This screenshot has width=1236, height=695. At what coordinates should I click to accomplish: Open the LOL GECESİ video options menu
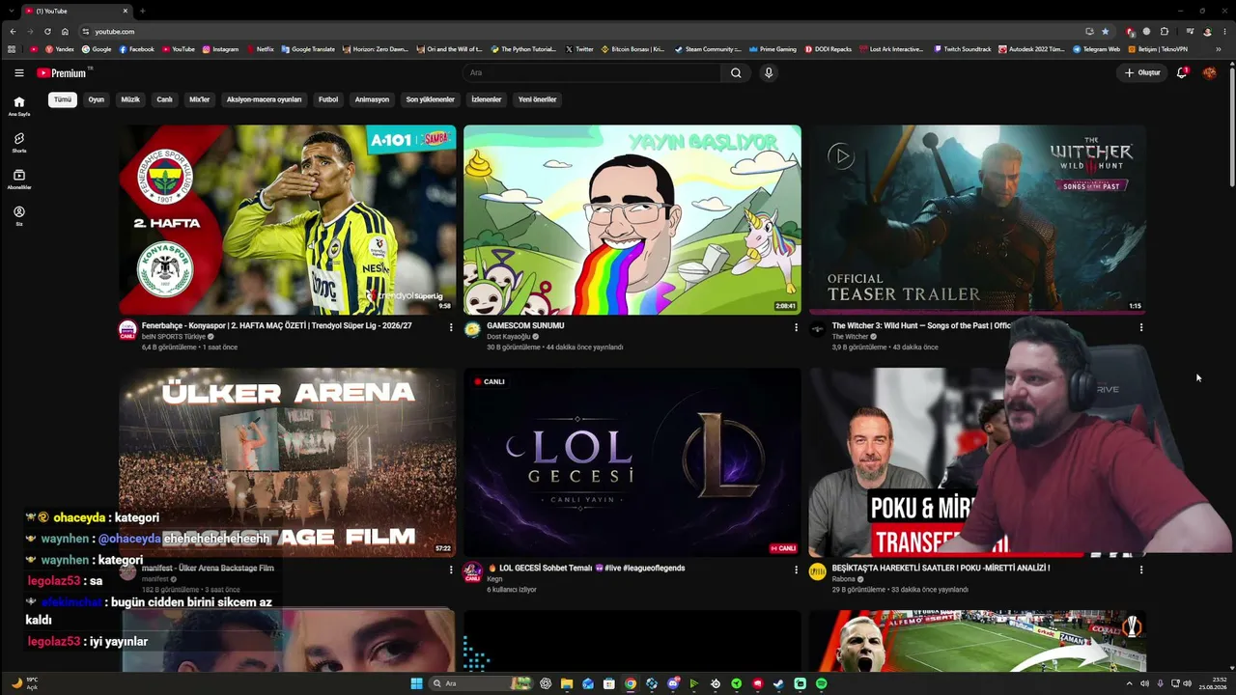796,570
